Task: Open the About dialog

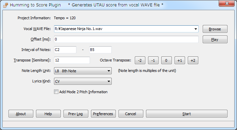Action: (21, 114)
